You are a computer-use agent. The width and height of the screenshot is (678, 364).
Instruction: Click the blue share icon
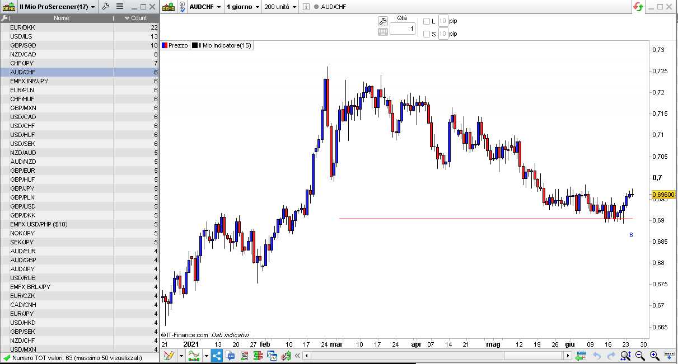217,356
